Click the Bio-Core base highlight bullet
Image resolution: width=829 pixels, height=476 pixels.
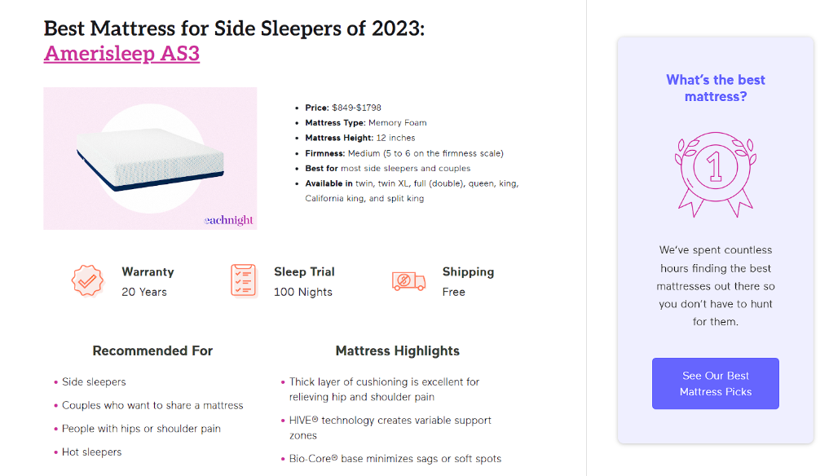pos(395,459)
